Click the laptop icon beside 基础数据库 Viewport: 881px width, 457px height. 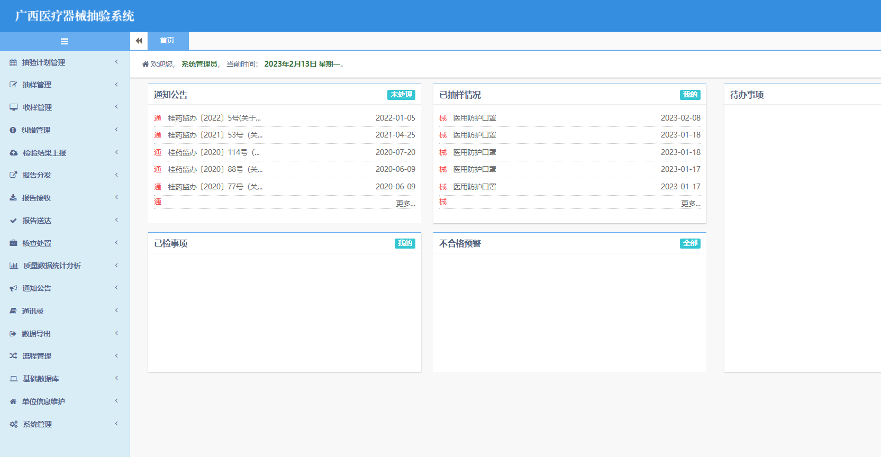14,379
